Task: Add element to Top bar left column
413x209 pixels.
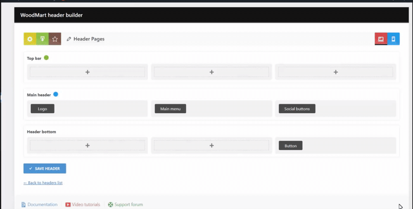Action: pyautogui.click(x=88, y=72)
